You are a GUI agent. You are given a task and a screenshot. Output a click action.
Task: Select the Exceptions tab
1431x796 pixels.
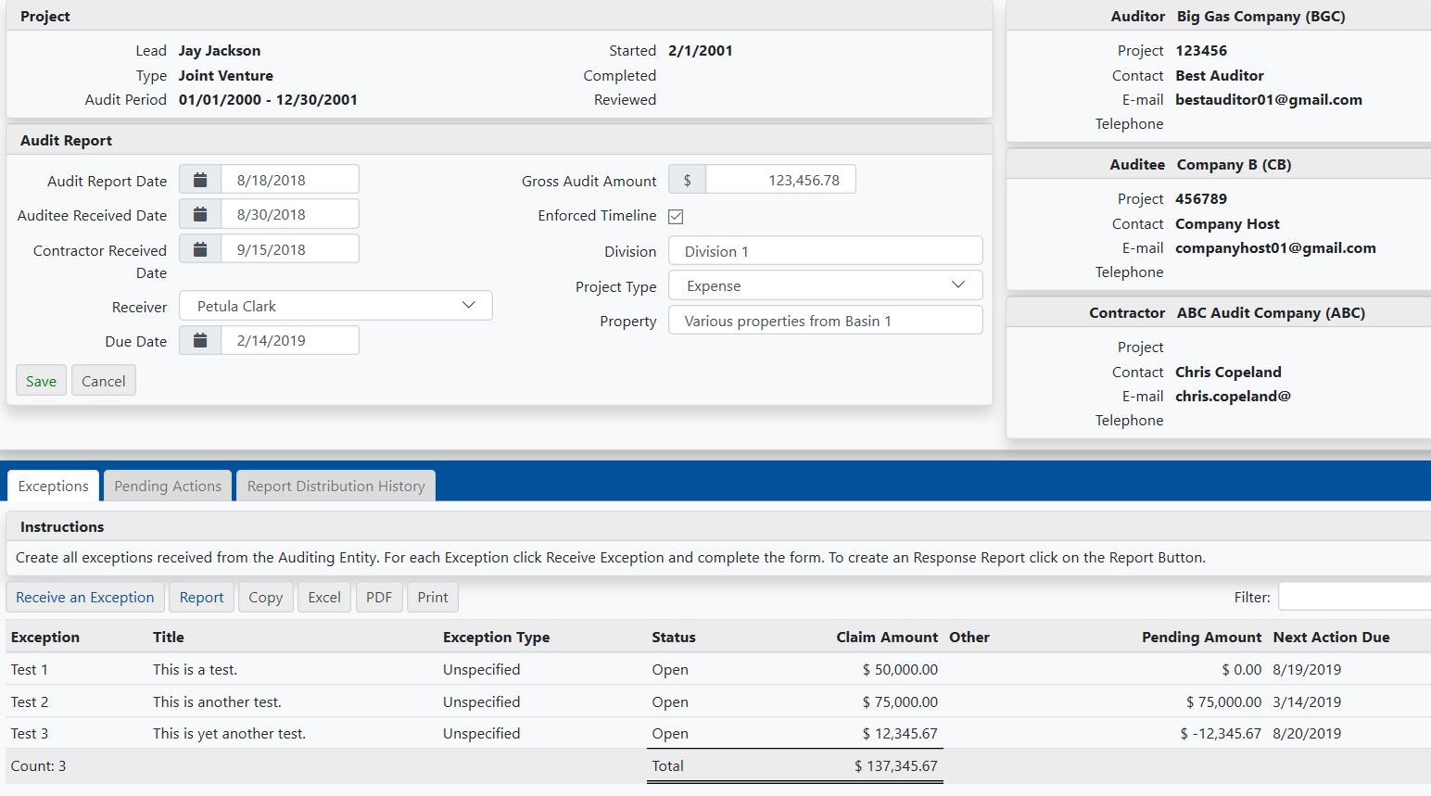click(x=53, y=486)
